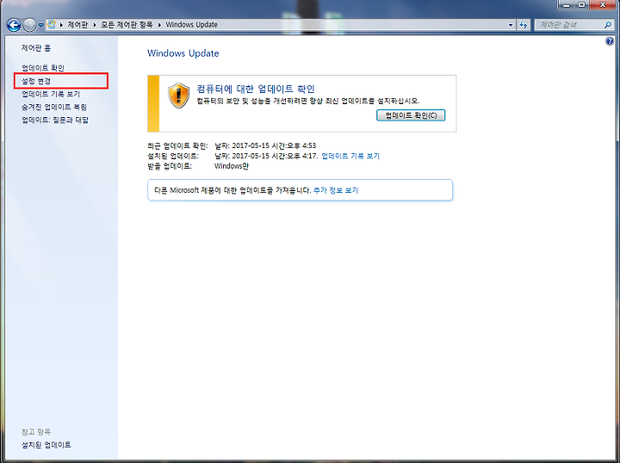
Task: Open address bar history dropdown arrow
Action: point(511,25)
